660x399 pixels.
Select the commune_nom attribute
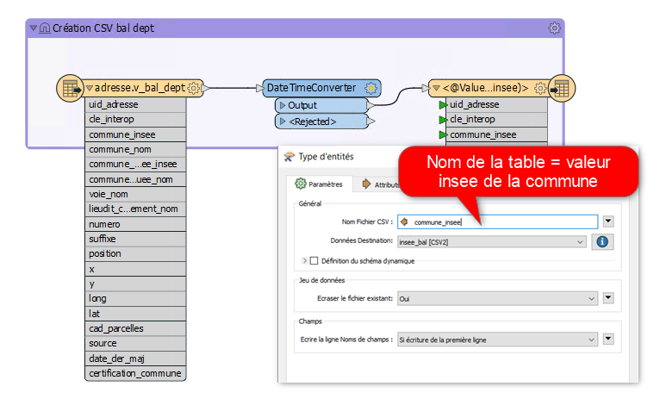click(x=135, y=149)
